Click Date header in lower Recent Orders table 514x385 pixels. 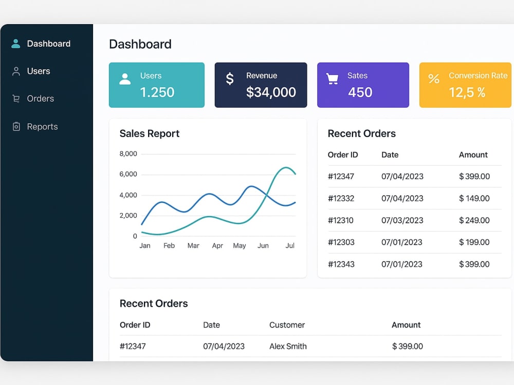click(211, 325)
